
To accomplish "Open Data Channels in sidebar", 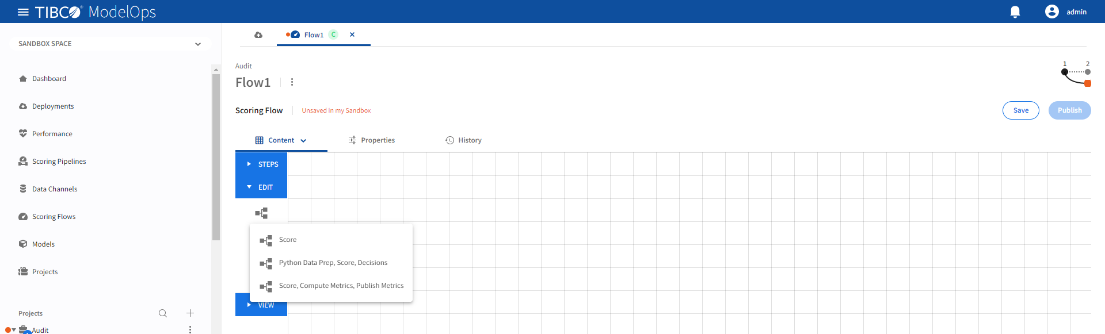I will tap(55, 189).
